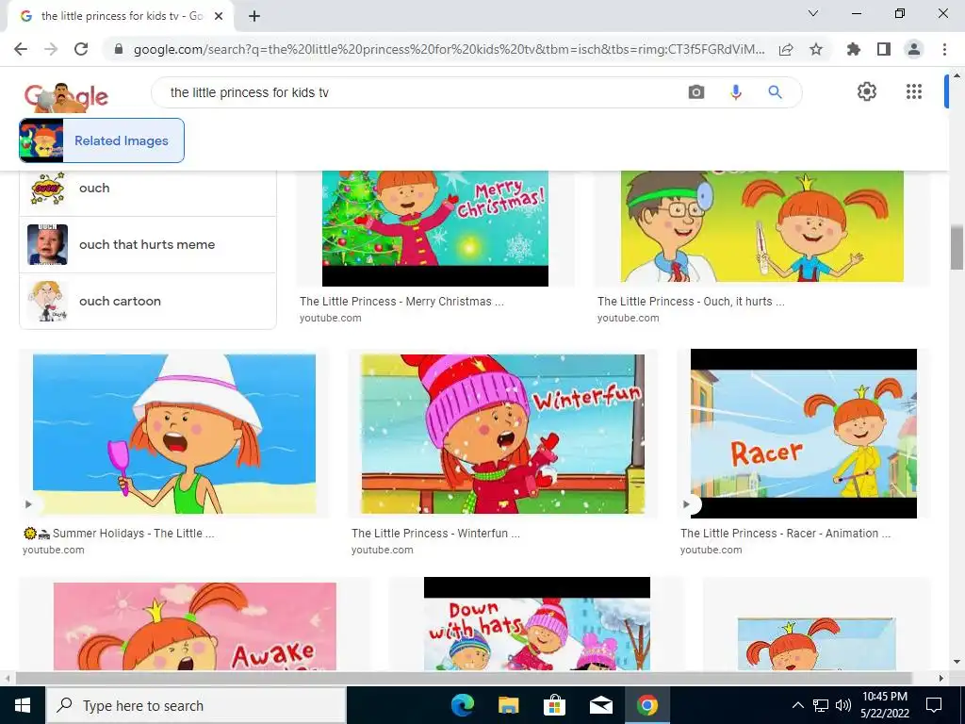The image size is (965, 724).
Task: Go back to the previous page
Action: (x=21, y=49)
